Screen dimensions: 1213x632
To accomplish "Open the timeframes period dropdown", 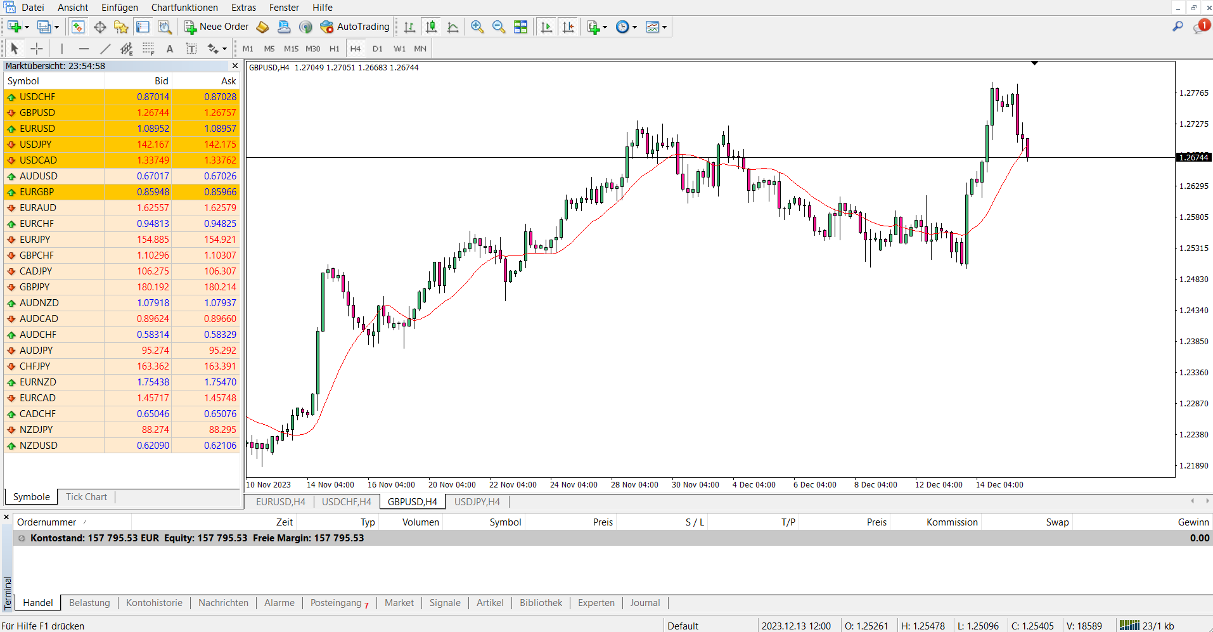I will [634, 27].
